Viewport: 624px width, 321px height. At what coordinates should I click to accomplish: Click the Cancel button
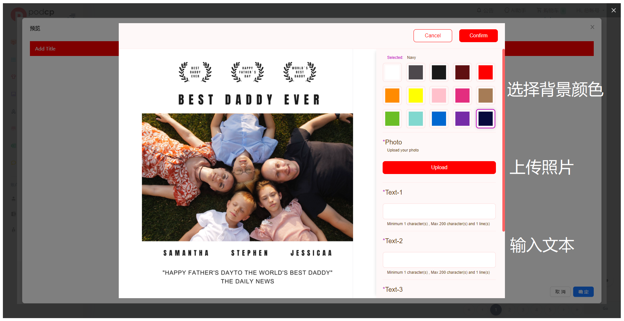[x=433, y=36]
